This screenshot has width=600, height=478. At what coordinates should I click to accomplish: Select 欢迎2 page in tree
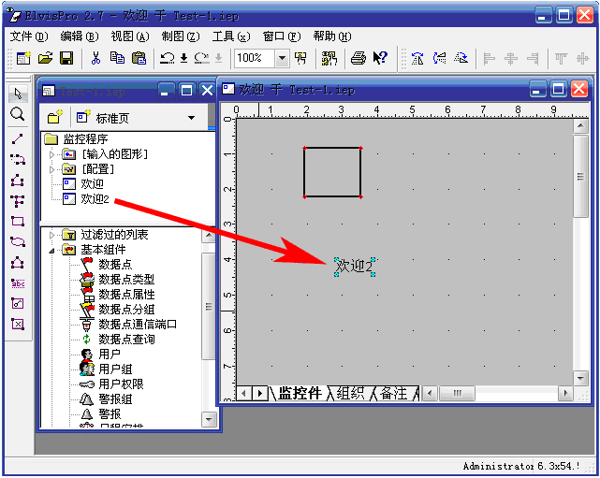click(96, 199)
